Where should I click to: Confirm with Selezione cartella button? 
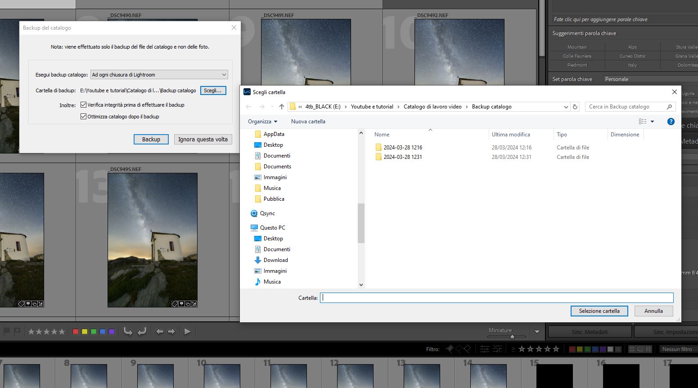599,311
